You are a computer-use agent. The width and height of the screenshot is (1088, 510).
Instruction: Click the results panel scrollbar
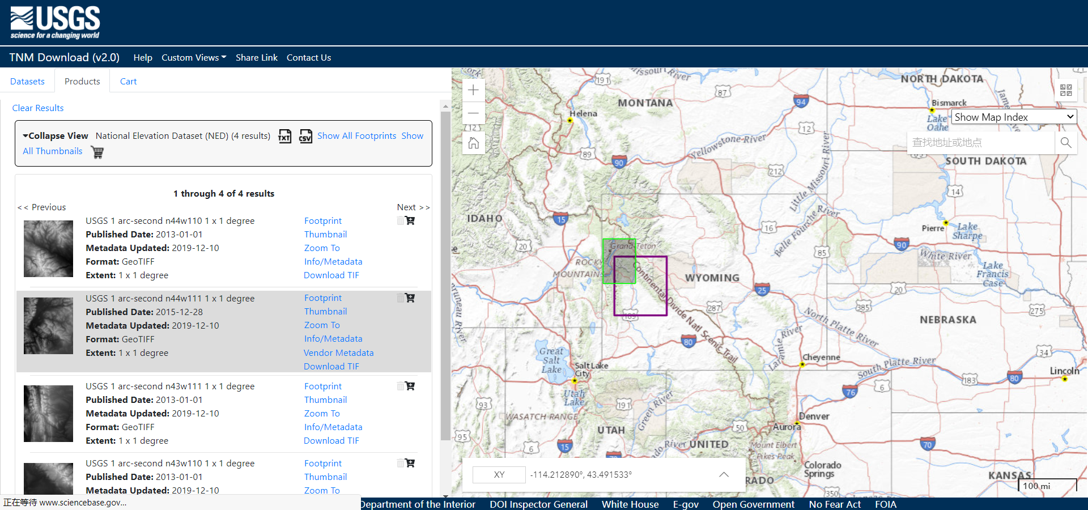(x=445, y=275)
